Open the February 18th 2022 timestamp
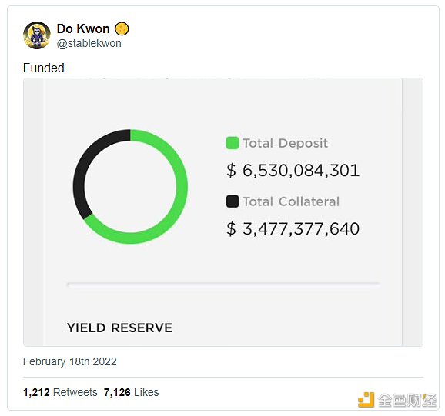 click(x=70, y=361)
